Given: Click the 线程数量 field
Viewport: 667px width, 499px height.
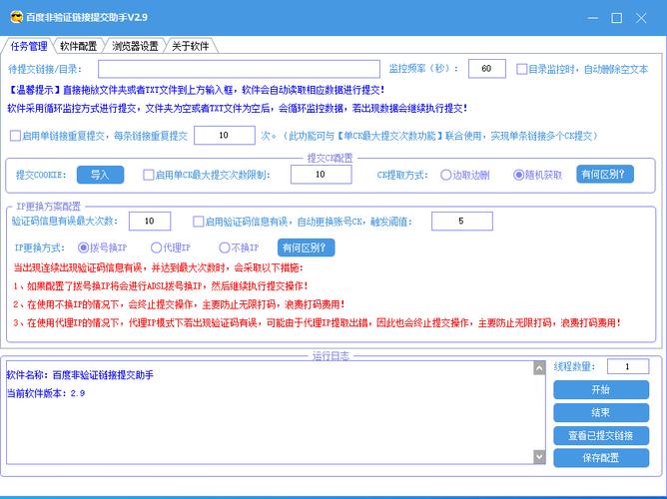Looking at the screenshot, I should [x=628, y=366].
